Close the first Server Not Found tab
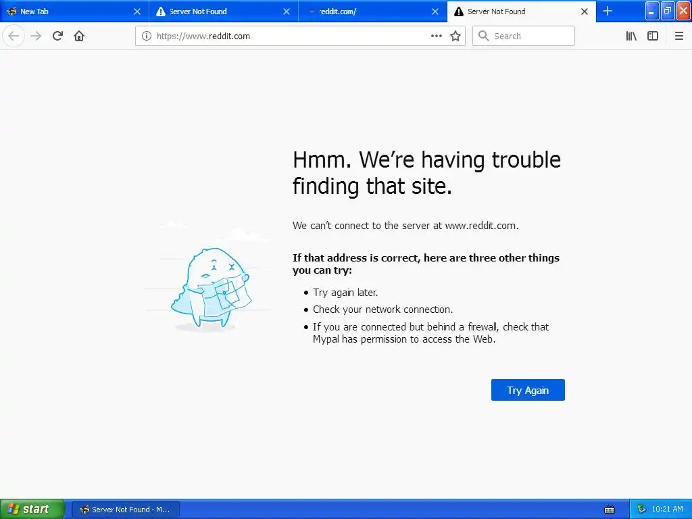 (x=287, y=11)
